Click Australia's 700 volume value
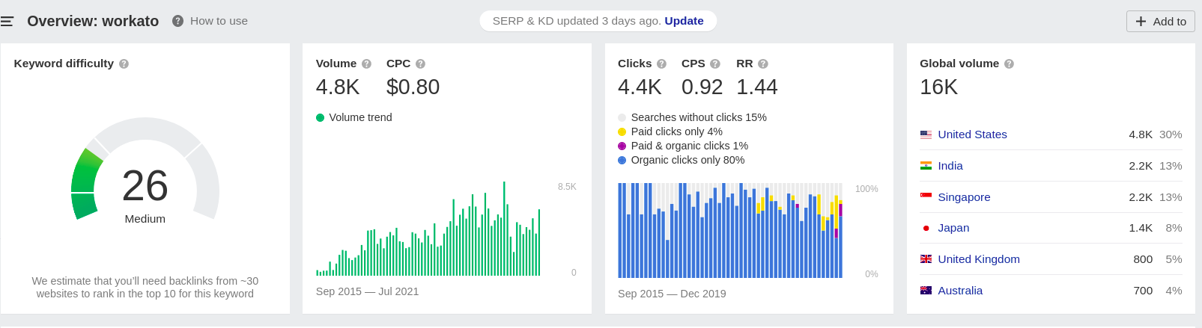This screenshot has height=328, width=1202. 1143,291
